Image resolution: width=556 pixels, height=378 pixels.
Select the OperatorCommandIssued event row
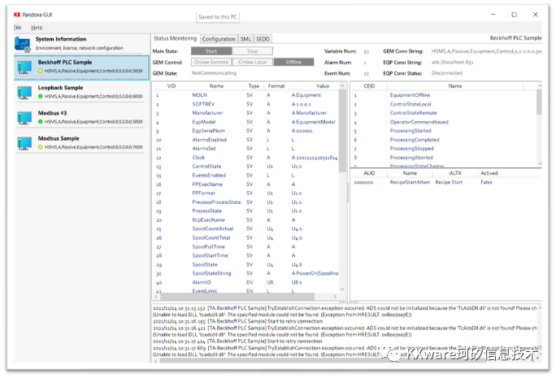(x=444, y=122)
